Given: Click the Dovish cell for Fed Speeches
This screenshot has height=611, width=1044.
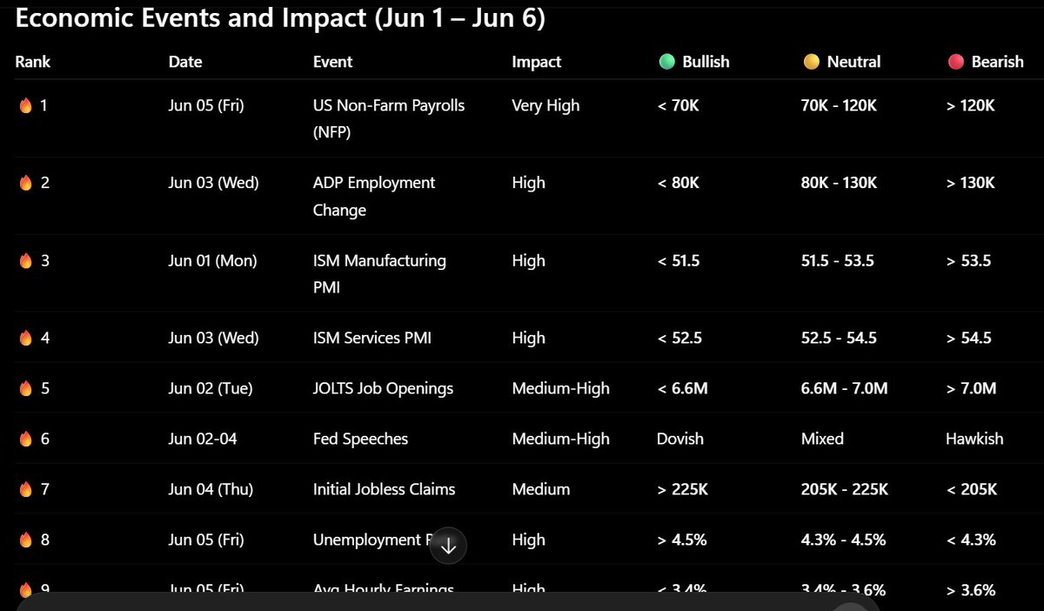Looking at the screenshot, I should coord(680,439).
